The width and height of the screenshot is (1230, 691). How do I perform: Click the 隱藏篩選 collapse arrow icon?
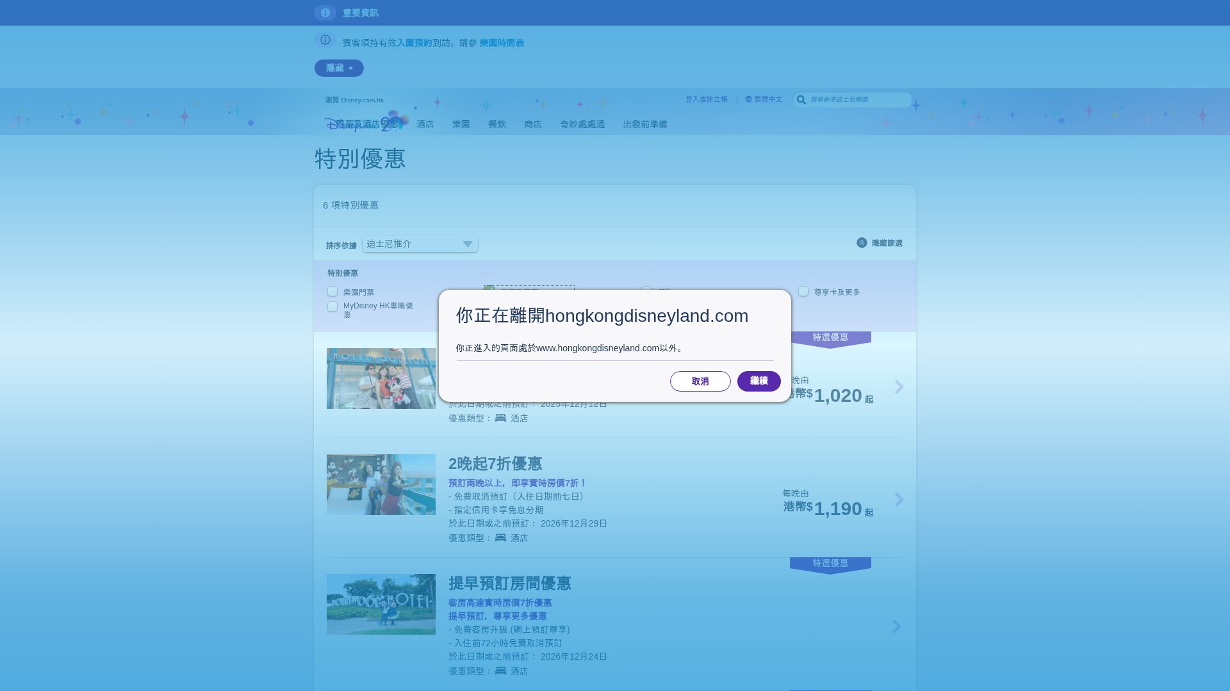(x=862, y=242)
